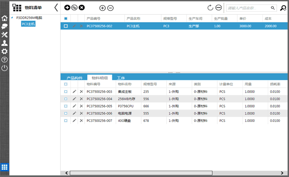The image size is (289, 177).
Task: Open the user profile sidebar icon
Action: (x=4, y=43)
